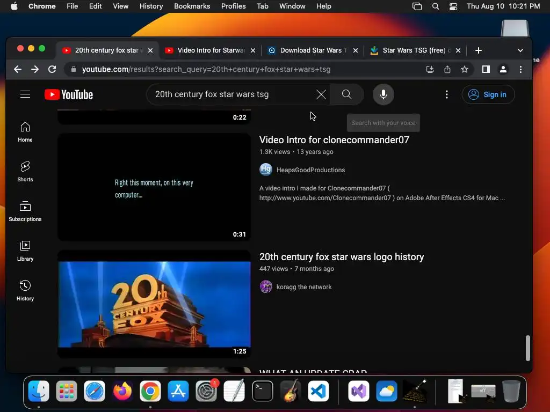Open Launchpad from the Dock
550x412 pixels.
[66, 391]
